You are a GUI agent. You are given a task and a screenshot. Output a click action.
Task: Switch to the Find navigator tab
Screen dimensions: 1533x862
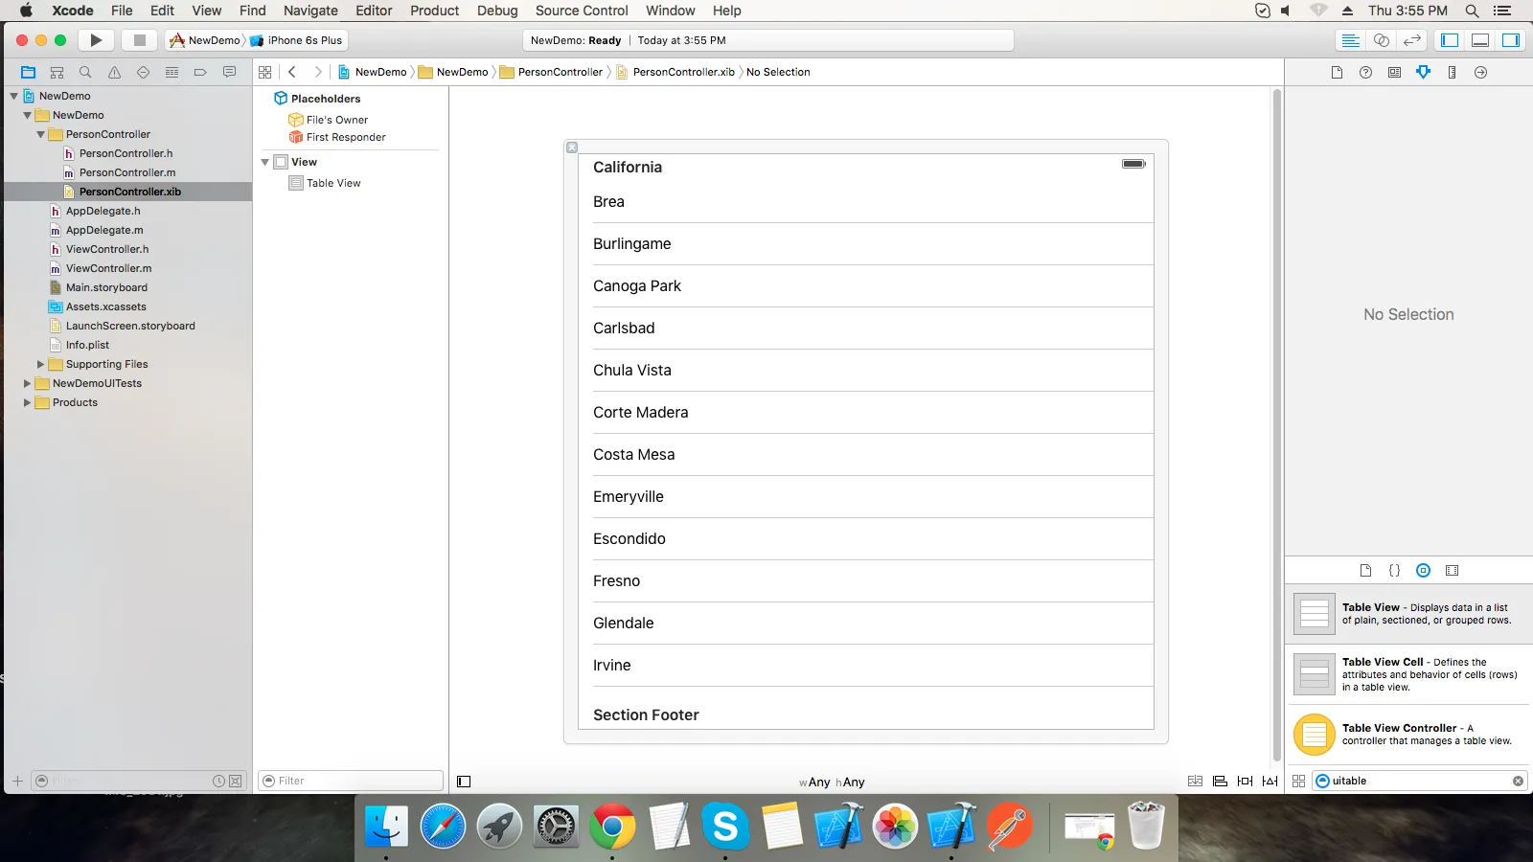tap(85, 72)
